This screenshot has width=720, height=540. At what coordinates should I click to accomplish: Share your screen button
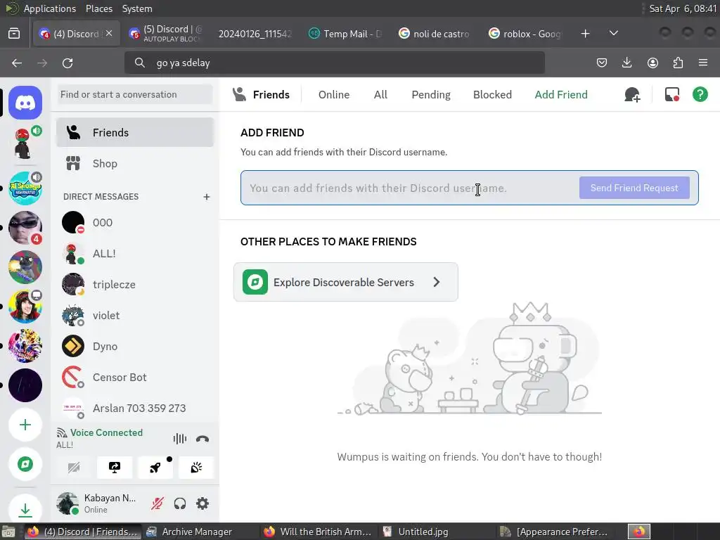pos(115,468)
